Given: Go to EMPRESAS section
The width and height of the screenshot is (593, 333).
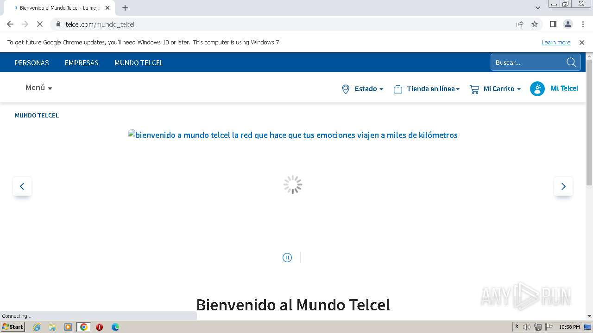Looking at the screenshot, I should [x=82, y=62].
